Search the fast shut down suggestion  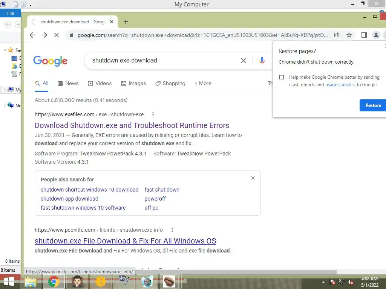(162, 190)
